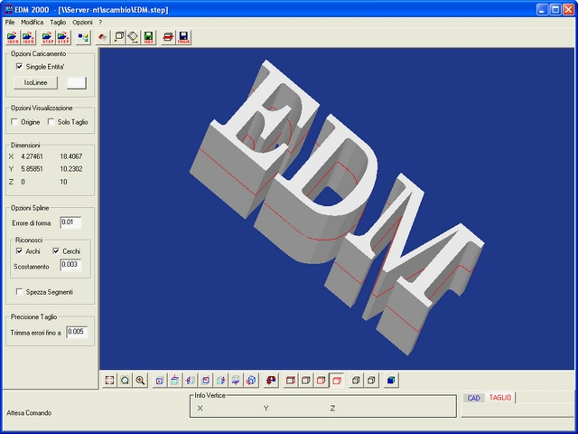Click the IsoLinee button
578x434 pixels.
point(36,82)
